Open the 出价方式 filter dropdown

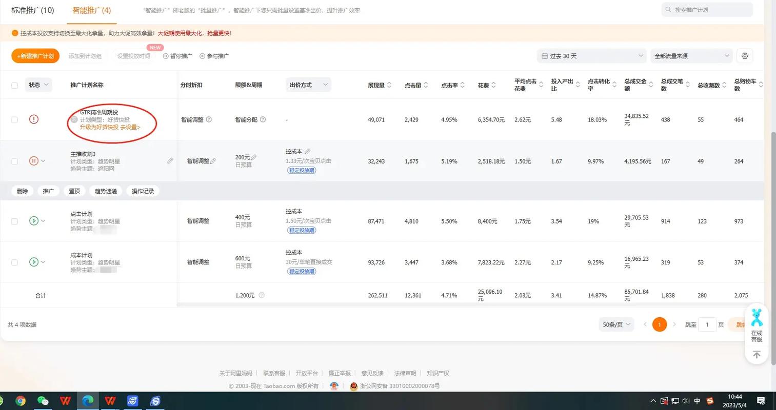tap(308, 85)
